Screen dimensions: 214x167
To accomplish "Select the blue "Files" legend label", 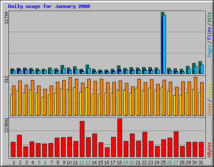I will [209, 33].
